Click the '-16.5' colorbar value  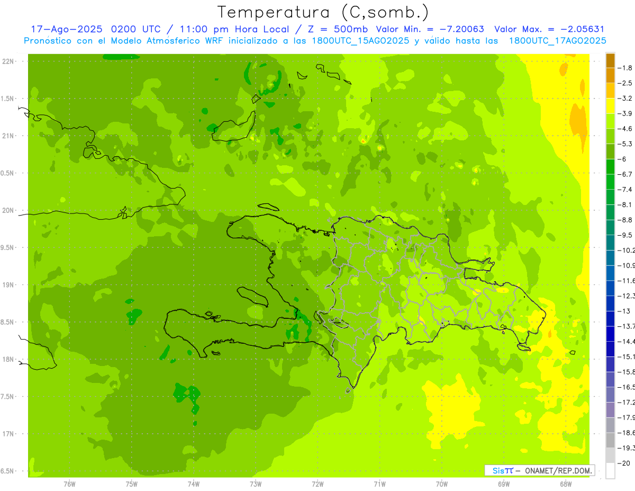click(627, 387)
